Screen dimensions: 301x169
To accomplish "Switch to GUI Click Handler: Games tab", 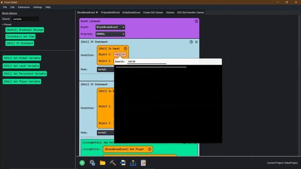I will tap(190, 13).
